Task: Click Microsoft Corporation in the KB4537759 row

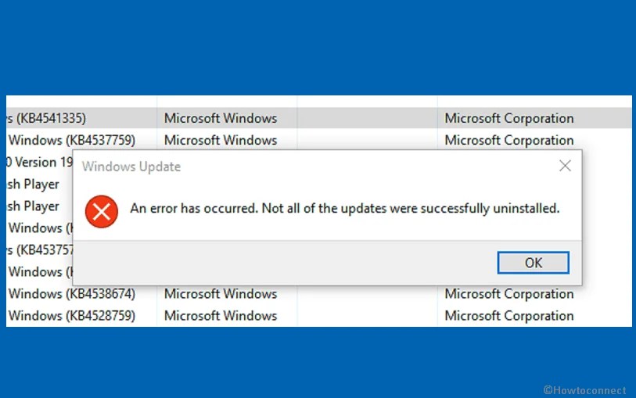Action: 508,141
